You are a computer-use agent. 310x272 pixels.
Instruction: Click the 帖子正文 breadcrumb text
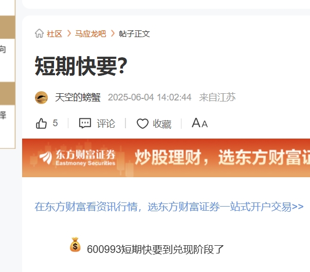134,34
